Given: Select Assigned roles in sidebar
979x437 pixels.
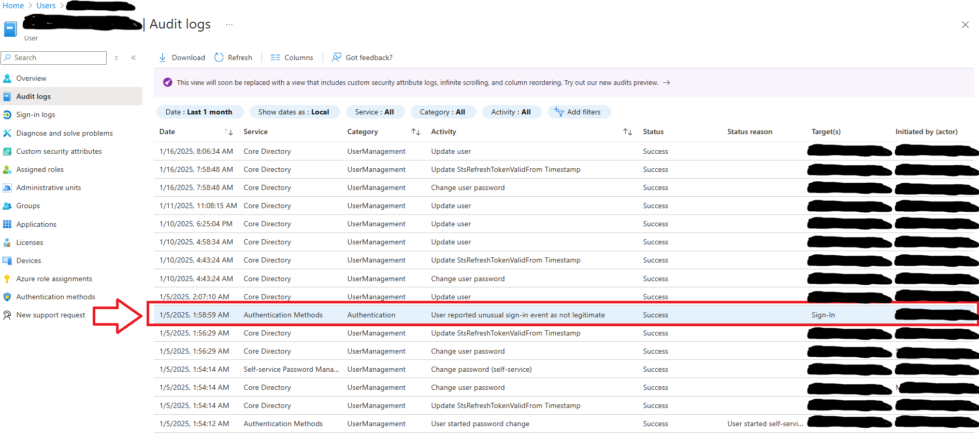Looking at the screenshot, I should coord(40,170).
